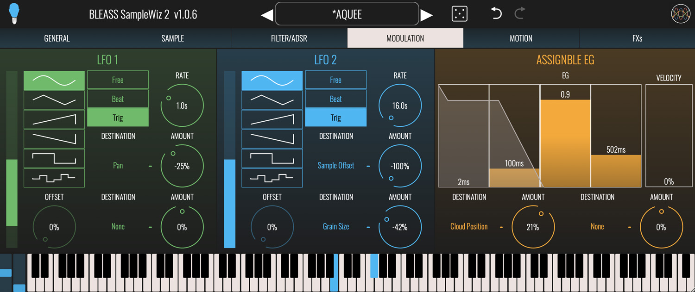Open the Cloud Position destination selector

(x=469, y=227)
